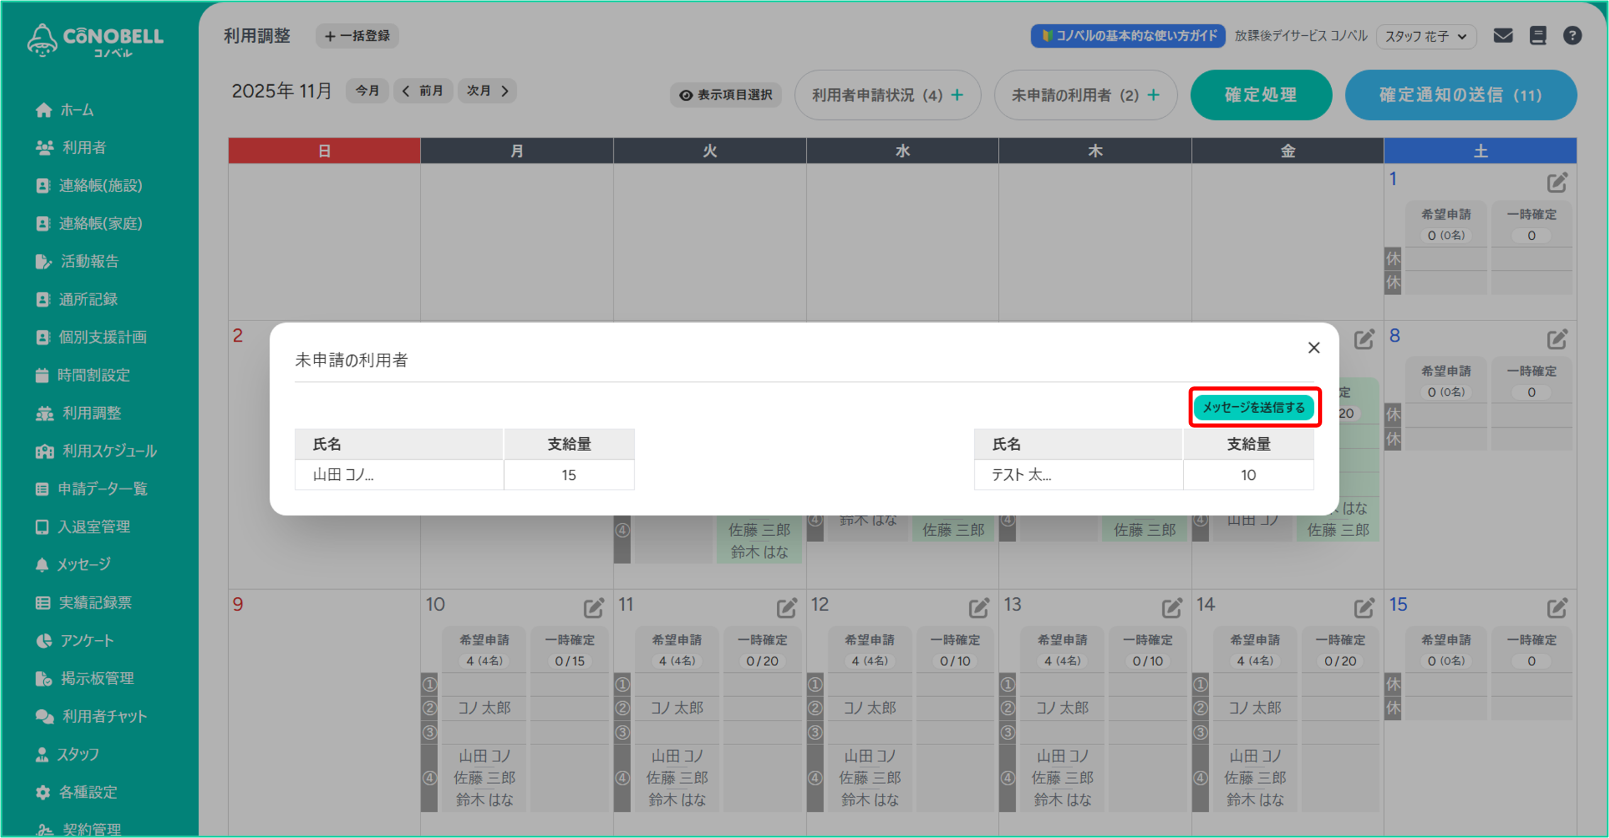Screen dimensions: 1609x838
Task: Close the 未申請の利用者 dialog
Action: click(1314, 347)
